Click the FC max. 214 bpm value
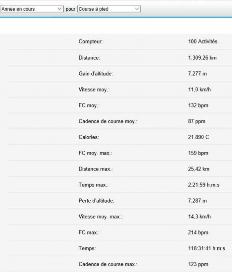Viewport: 232px width, 272px height. pos(198,232)
